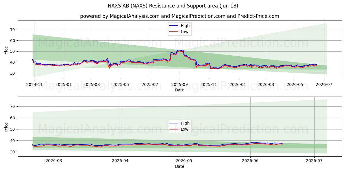Click the '50' y-axis tick on bottom chart
The image size is (346, 173).
(13, 129)
